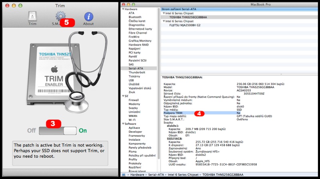Click the About info icon

coord(88,17)
